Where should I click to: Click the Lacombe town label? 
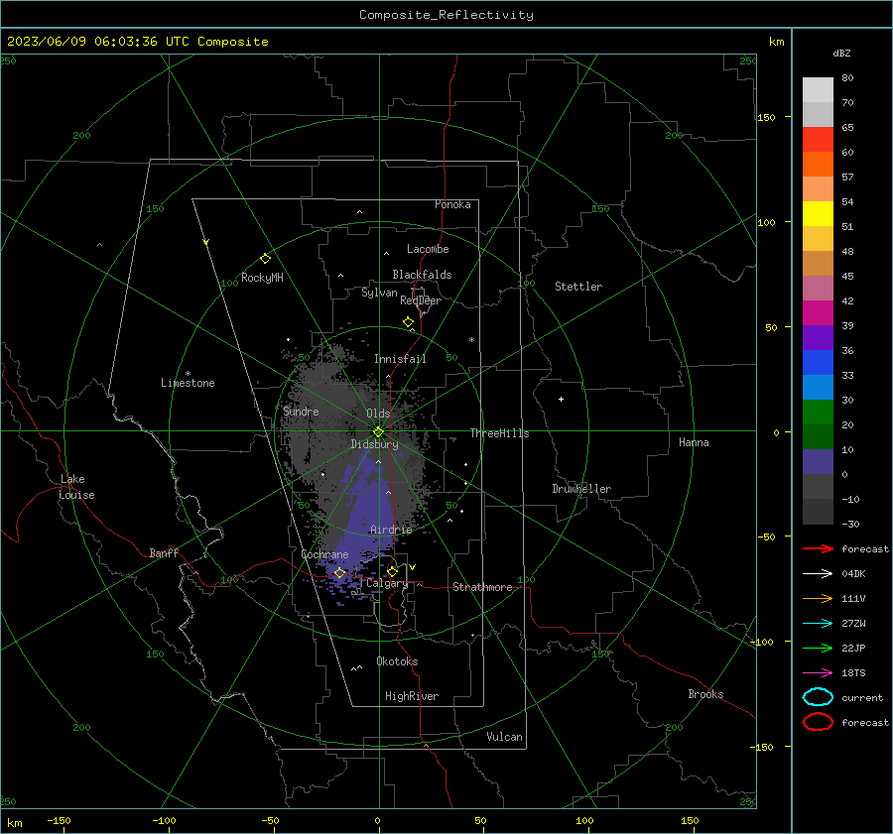(x=428, y=249)
